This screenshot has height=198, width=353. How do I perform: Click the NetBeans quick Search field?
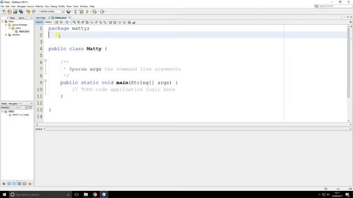click(333, 6)
